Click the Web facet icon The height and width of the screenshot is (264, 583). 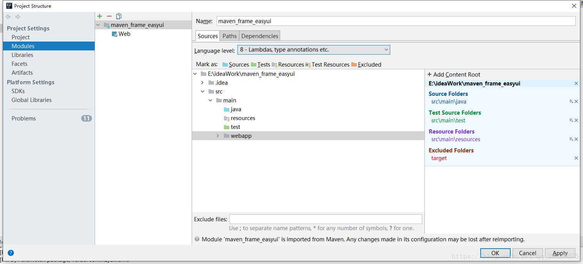coord(114,34)
